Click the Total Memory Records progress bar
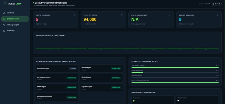Viewport: 225px width, 104px height. pos(175,67)
